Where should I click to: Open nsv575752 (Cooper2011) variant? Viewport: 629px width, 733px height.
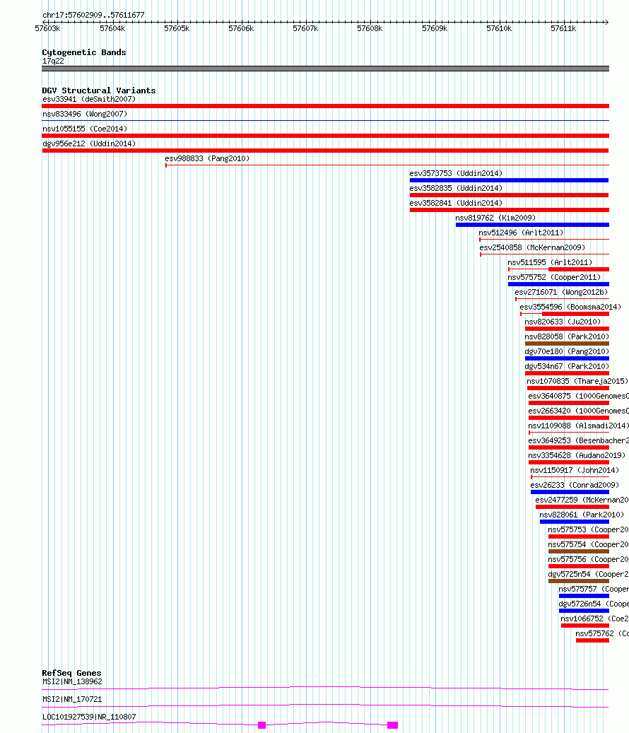(554, 278)
